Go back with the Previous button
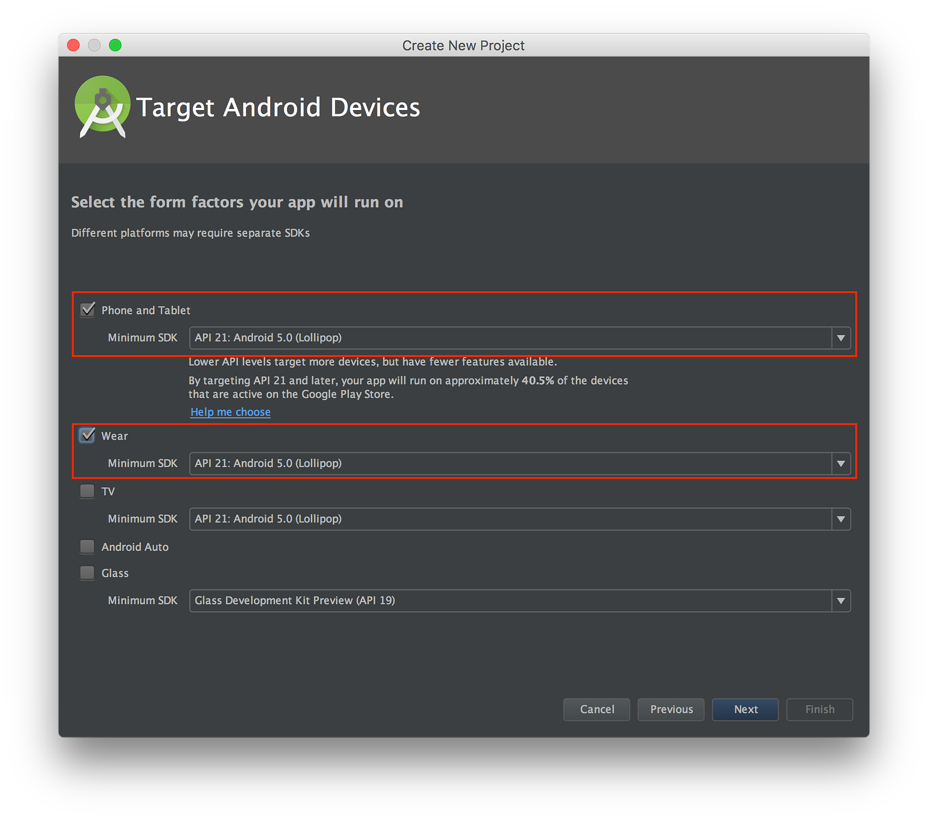This screenshot has height=821, width=928. (x=671, y=709)
